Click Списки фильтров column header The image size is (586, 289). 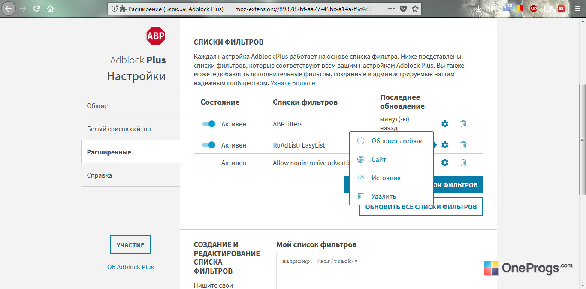(x=305, y=102)
